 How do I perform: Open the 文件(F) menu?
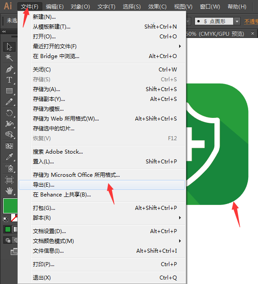coord(30,7)
